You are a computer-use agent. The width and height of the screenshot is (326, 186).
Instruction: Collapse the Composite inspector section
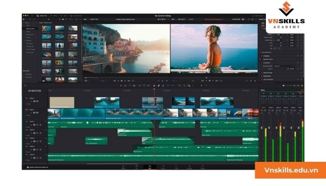(x=266, y=63)
